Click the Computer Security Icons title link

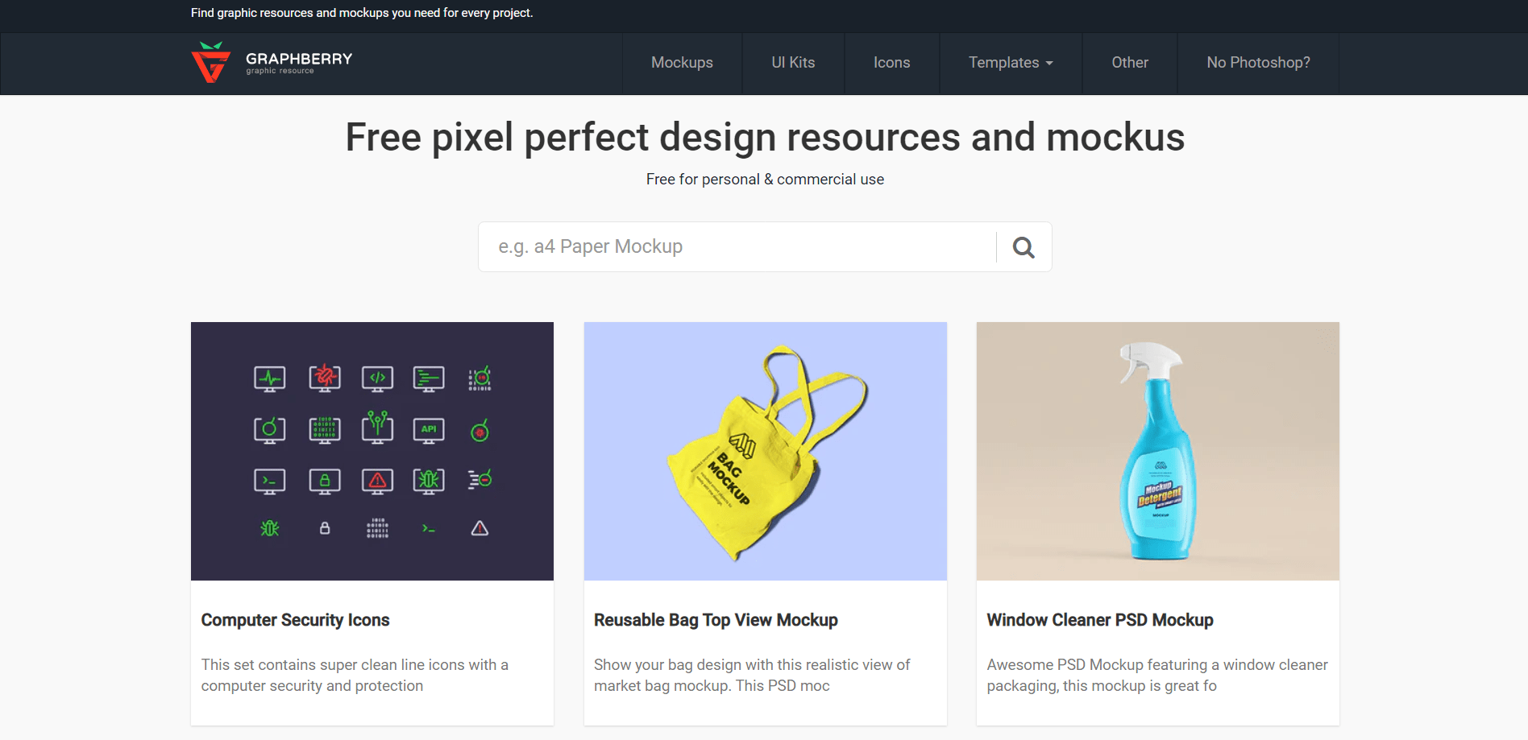(x=295, y=620)
